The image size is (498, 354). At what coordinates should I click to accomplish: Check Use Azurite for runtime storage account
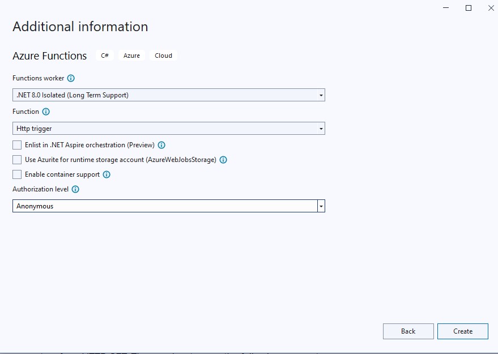[17, 160]
